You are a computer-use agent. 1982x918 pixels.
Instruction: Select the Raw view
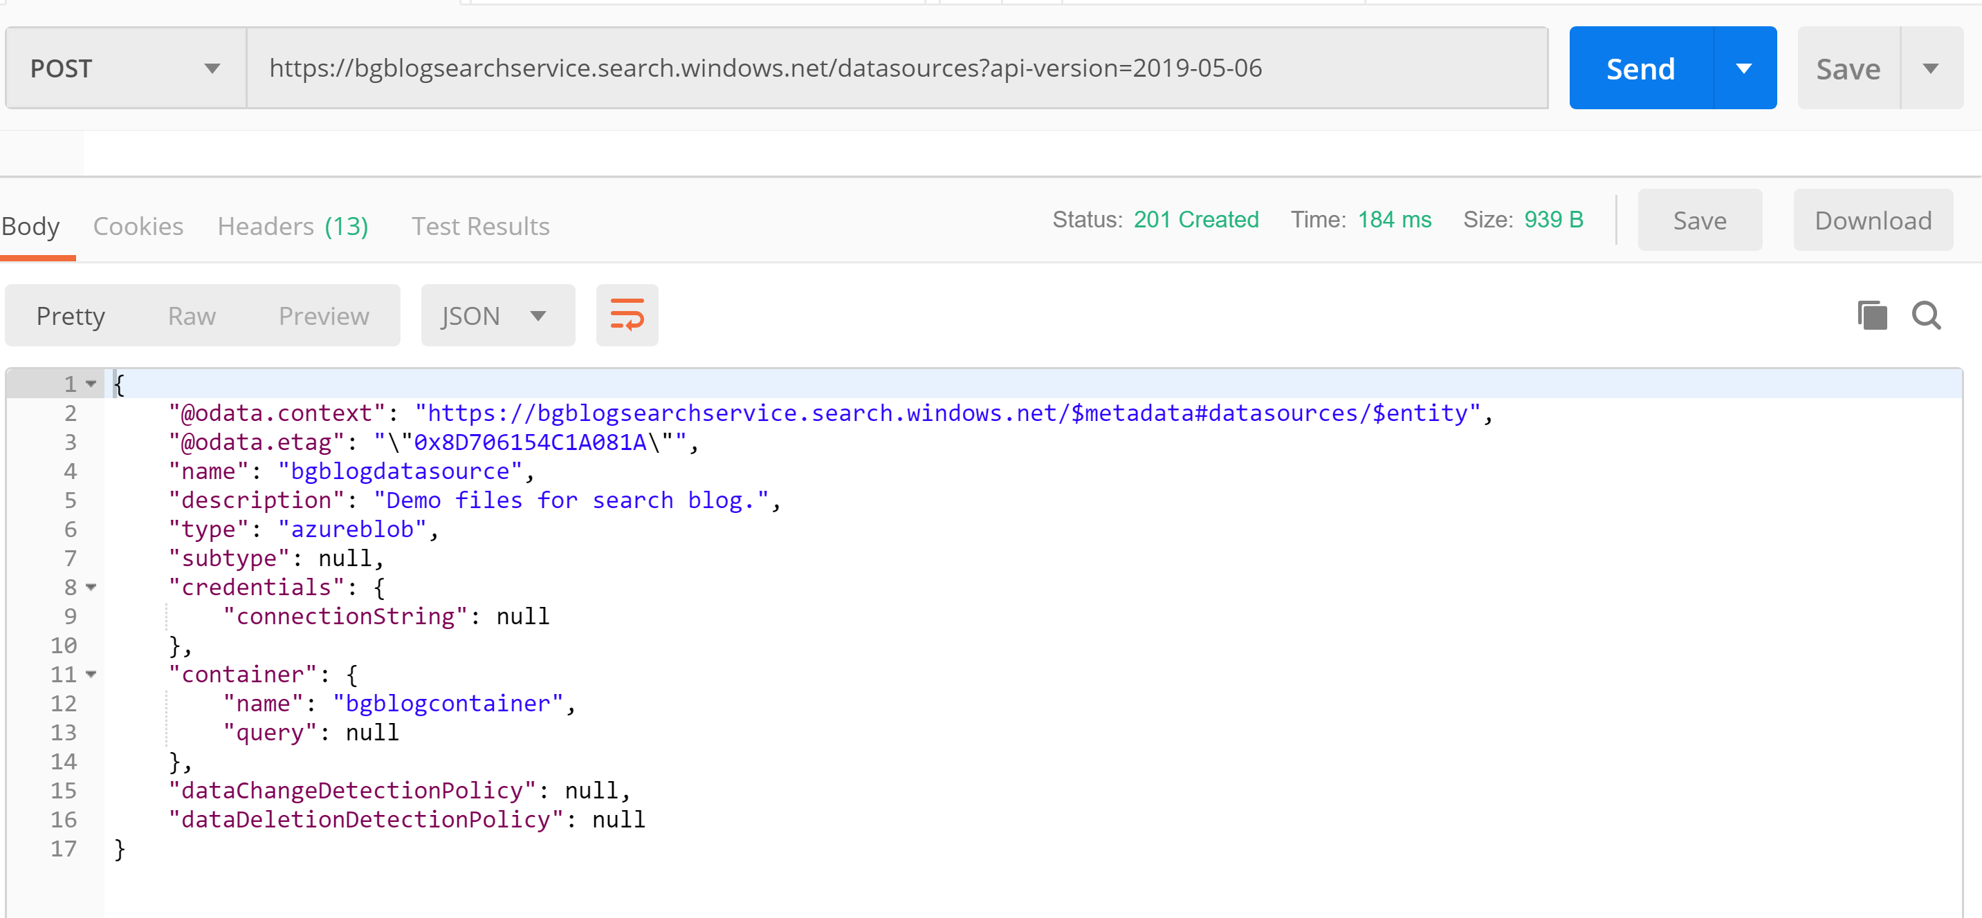(192, 316)
